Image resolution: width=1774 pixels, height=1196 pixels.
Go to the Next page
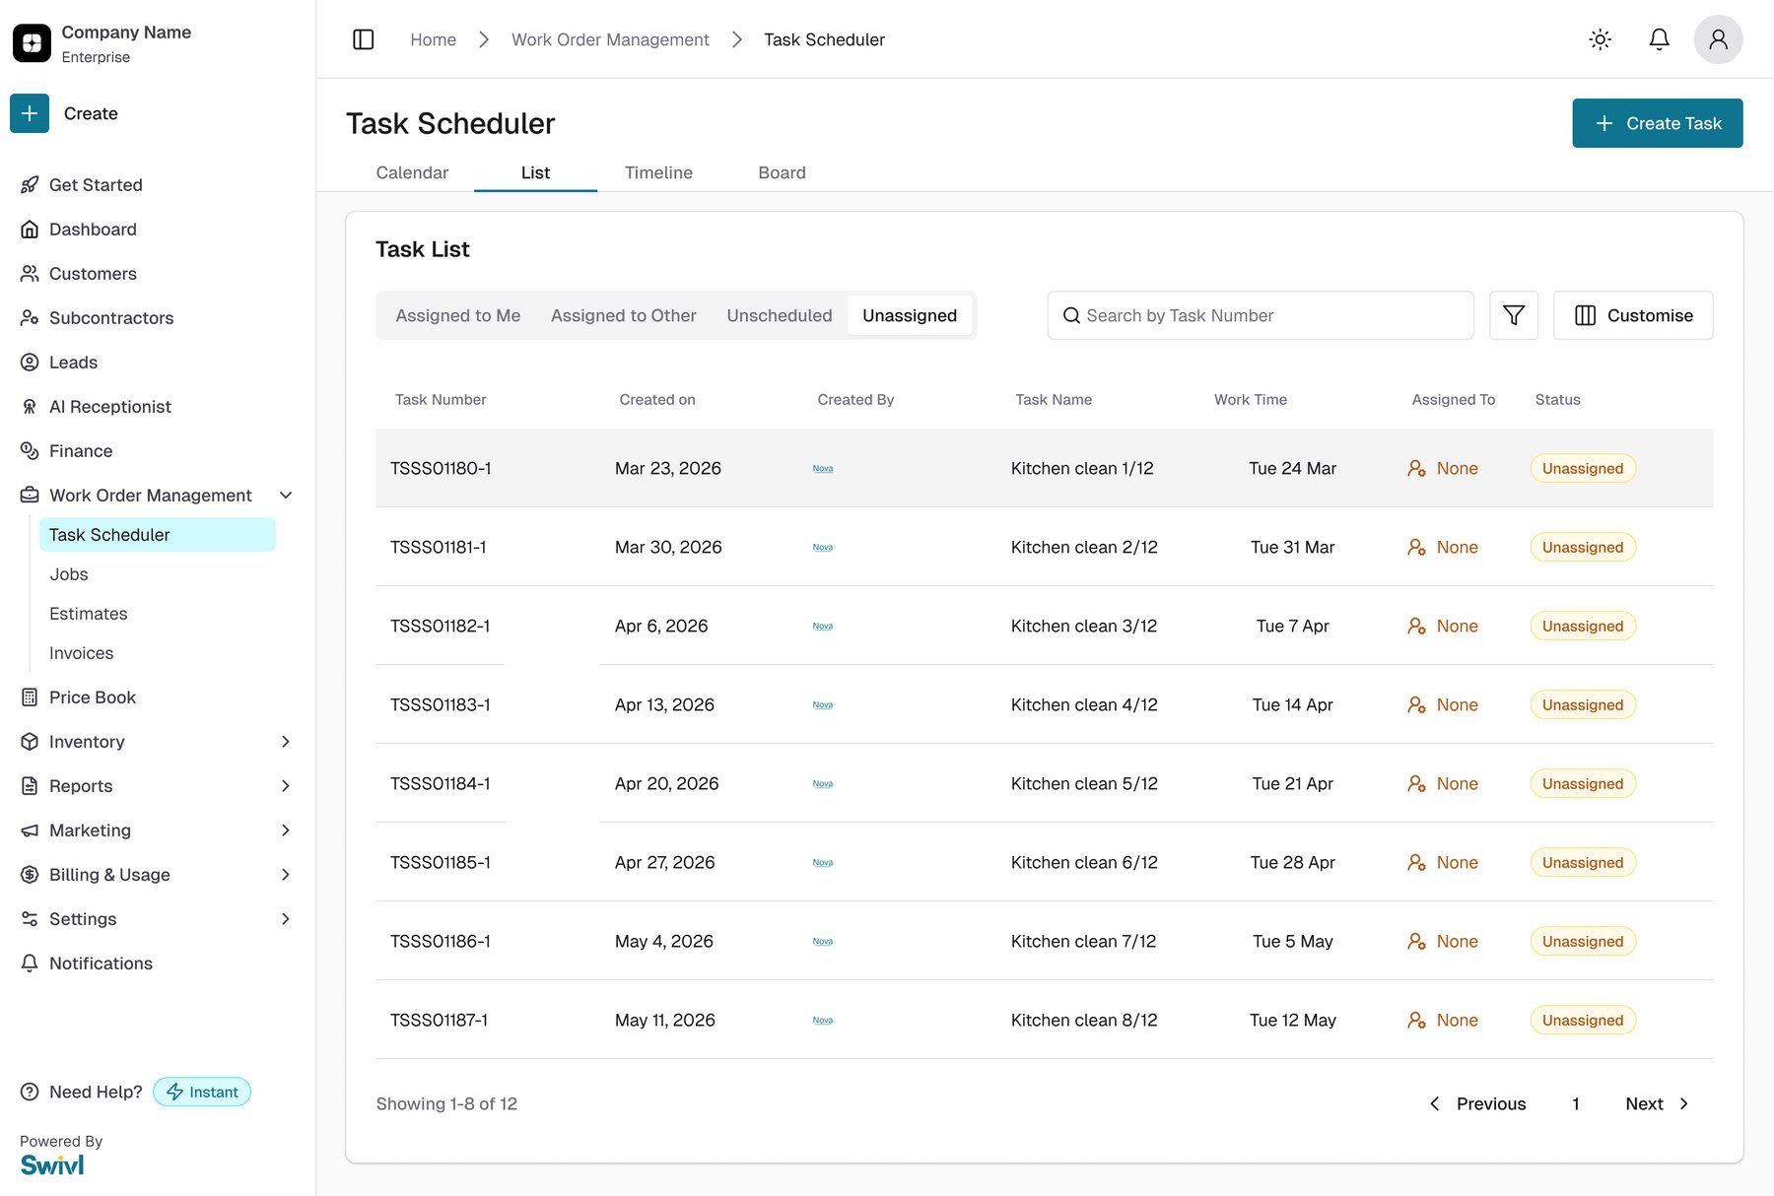[x=1657, y=1103]
